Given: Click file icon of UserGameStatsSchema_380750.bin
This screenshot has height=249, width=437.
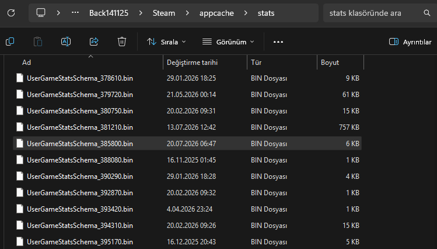Looking at the screenshot, I should [x=20, y=110].
